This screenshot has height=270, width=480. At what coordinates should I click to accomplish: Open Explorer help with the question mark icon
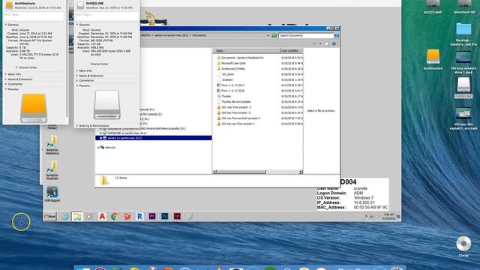click(x=334, y=43)
